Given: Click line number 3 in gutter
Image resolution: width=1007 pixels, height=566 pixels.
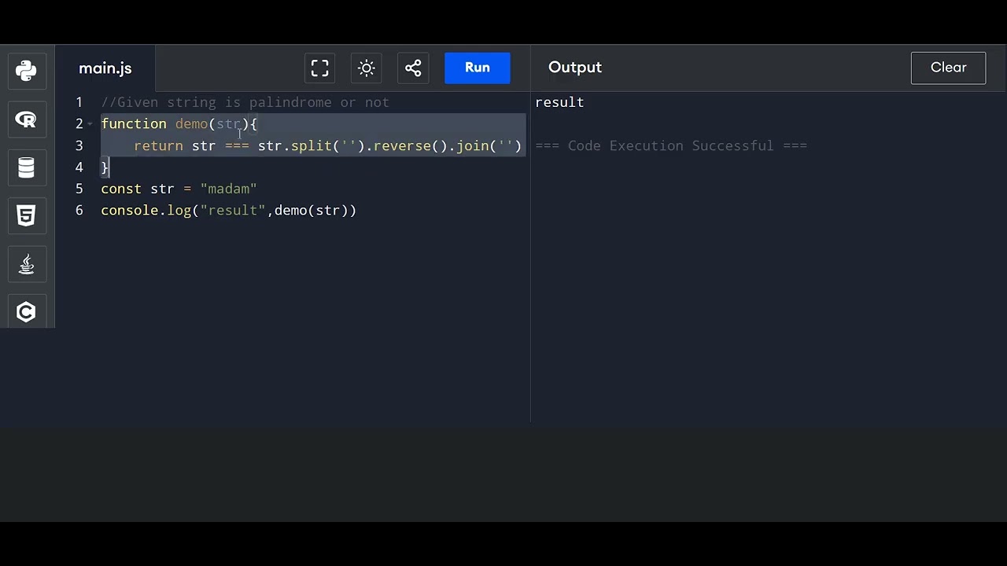Looking at the screenshot, I should coord(79,145).
